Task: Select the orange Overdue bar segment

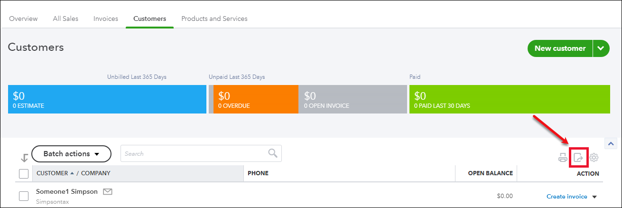Action: [x=256, y=99]
